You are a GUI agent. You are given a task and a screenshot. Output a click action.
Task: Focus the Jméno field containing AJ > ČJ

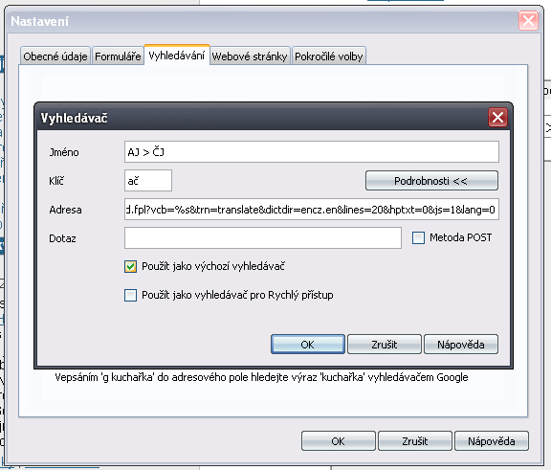pyautogui.click(x=311, y=152)
